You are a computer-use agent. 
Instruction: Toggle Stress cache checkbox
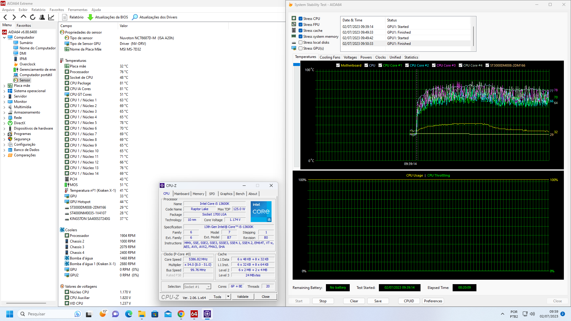coord(300,30)
